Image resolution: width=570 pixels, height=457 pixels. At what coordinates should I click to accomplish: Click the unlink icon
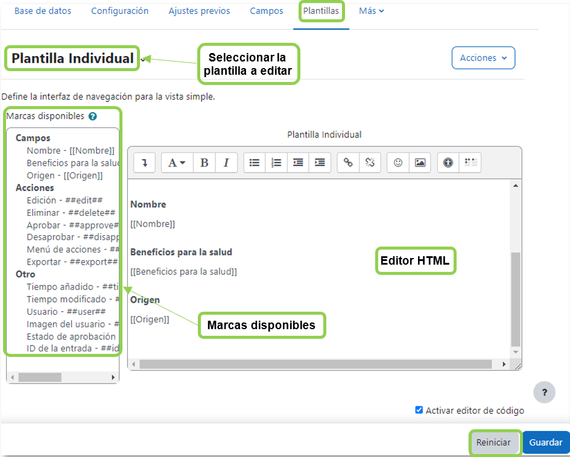(x=370, y=163)
